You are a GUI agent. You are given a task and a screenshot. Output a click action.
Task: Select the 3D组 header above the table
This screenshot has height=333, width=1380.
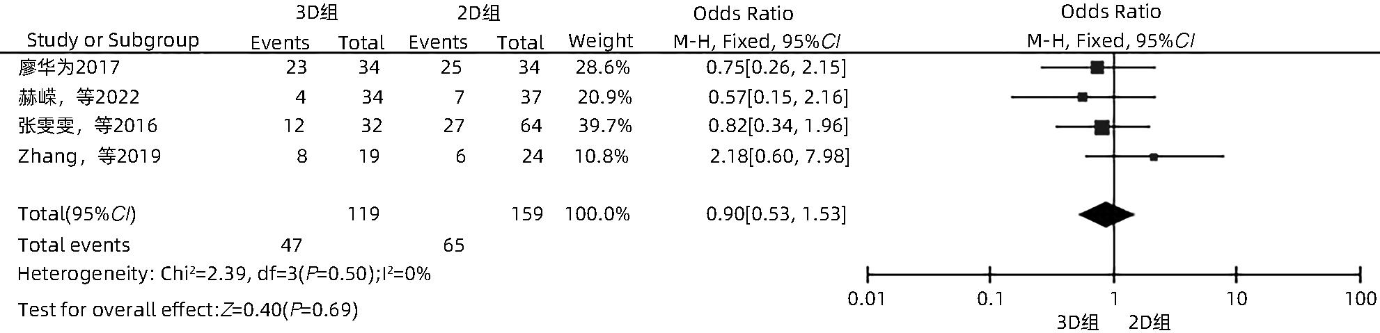(317, 13)
